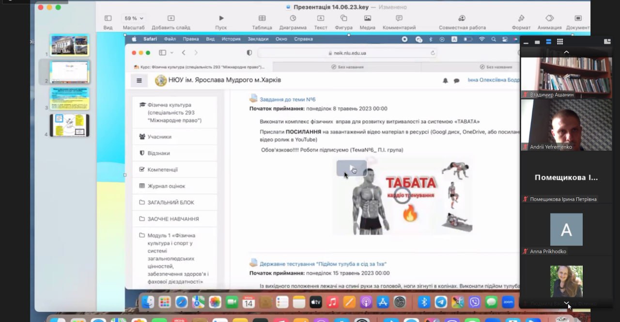Click the Пуск play button in Keynote toolbar

point(221,18)
